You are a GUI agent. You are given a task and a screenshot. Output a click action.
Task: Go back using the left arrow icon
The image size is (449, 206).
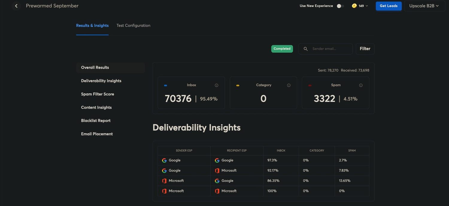click(16, 6)
